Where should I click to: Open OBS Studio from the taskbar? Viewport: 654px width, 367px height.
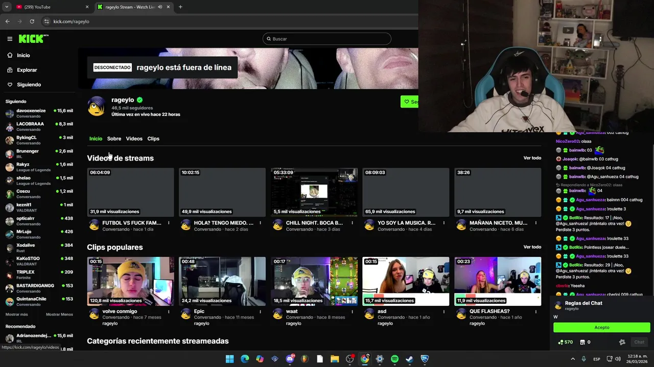[349, 359]
